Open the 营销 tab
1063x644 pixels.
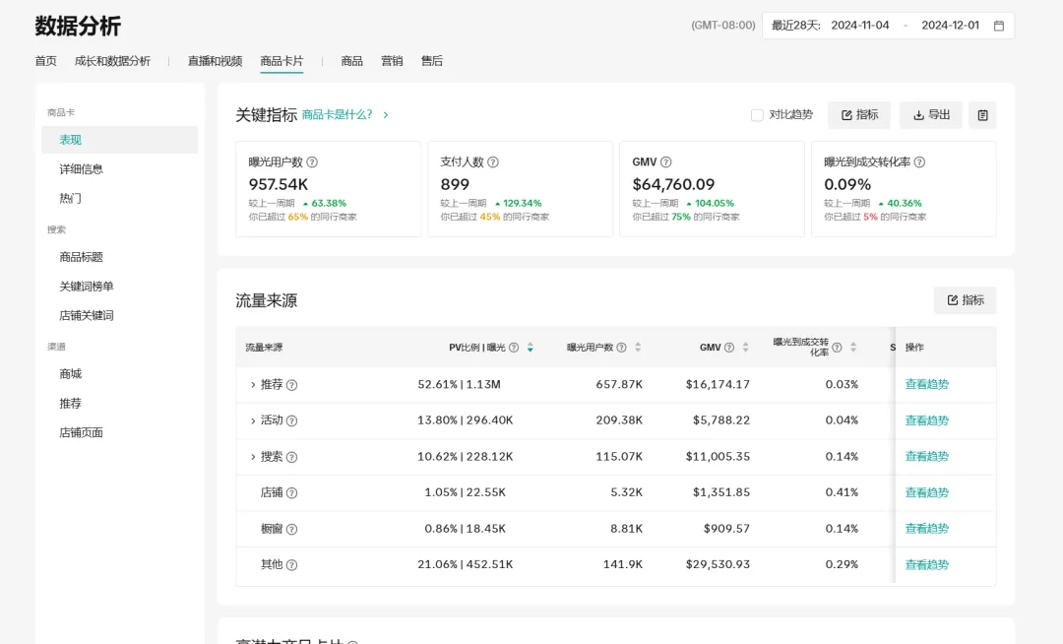[x=392, y=61]
